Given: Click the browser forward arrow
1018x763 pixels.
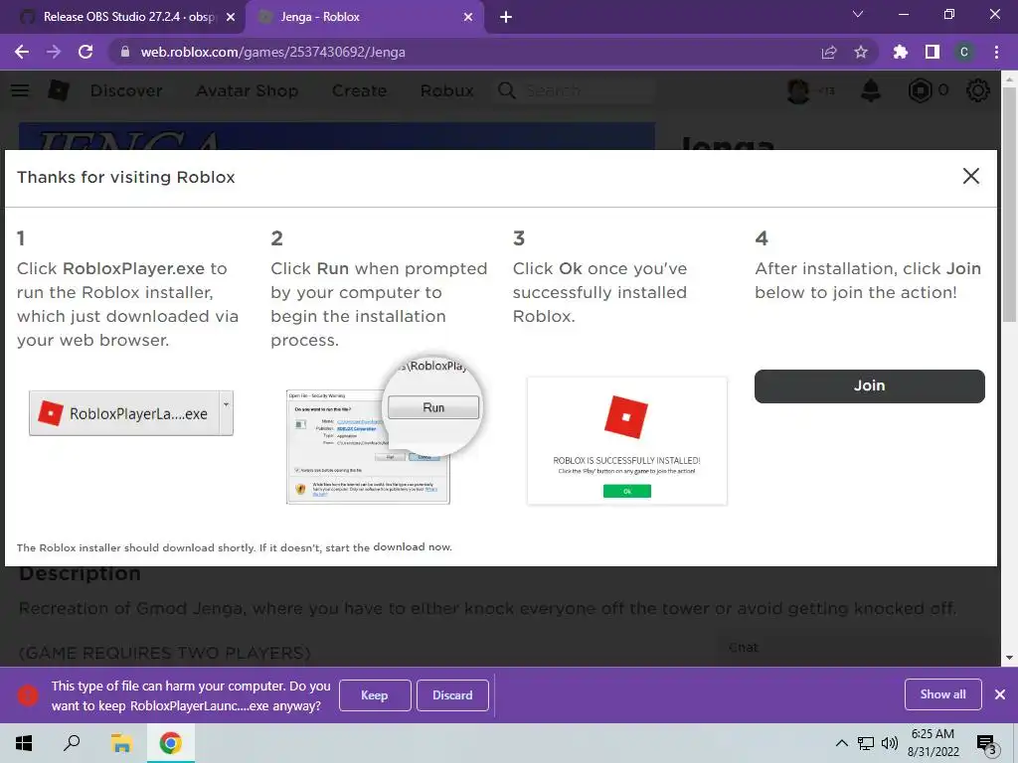Looking at the screenshot, I should (54, 52).
